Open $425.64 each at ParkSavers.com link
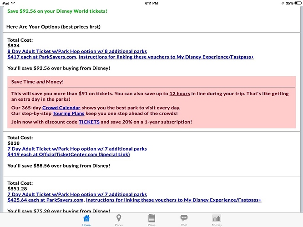 pyautogui.click(x=45, y=200)
